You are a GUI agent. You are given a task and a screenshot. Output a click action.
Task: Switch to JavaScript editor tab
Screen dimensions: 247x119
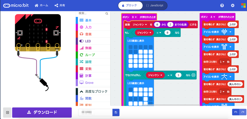[155, 6]
